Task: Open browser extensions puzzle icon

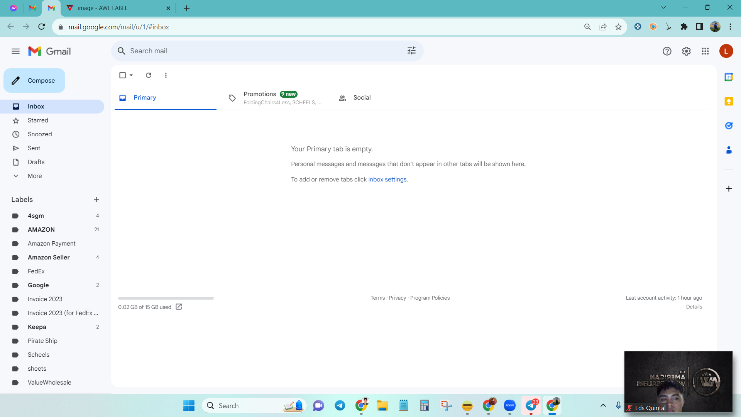Action: click(x=684, y=27)
